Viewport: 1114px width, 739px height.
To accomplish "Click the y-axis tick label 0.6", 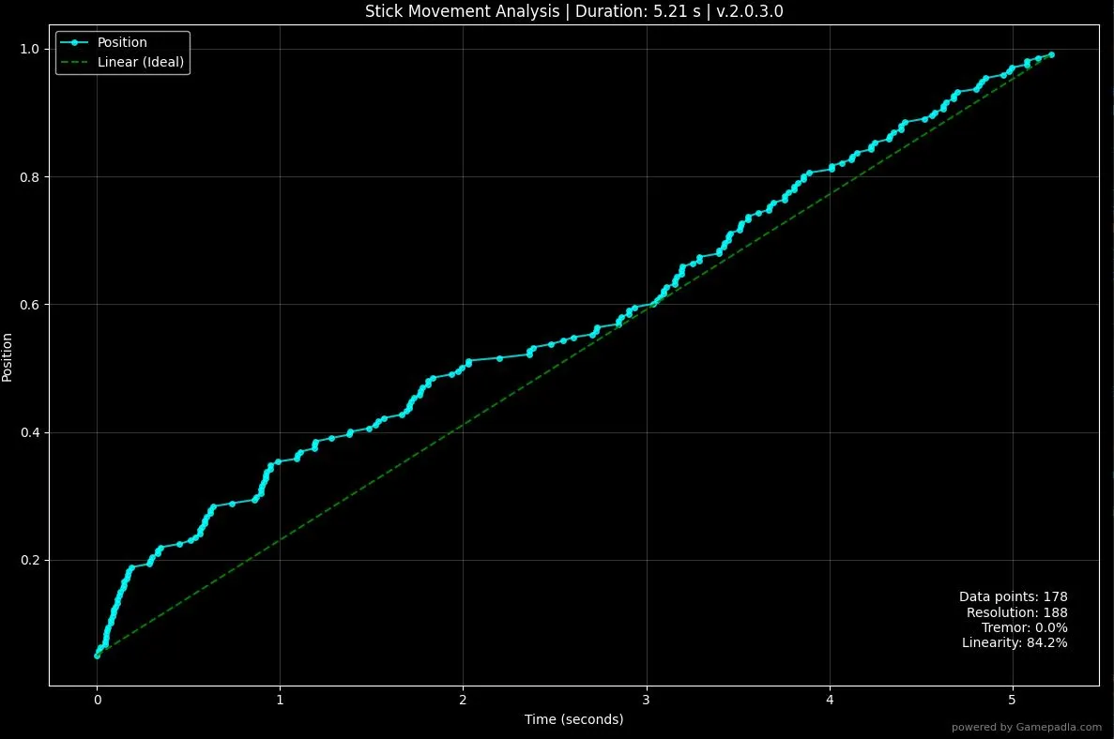I will [x=29, y=305].
